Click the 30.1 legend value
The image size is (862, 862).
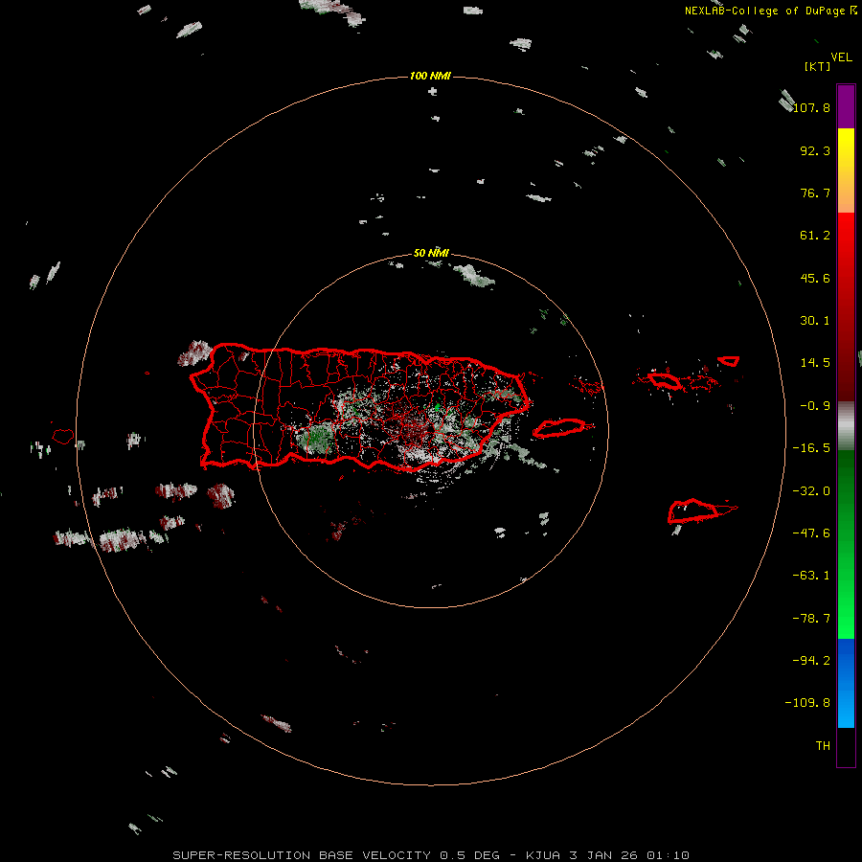[815, 321]
